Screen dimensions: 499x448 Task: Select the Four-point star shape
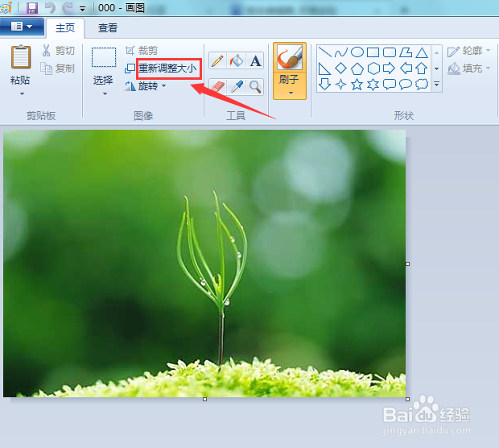tap(340, 84)
